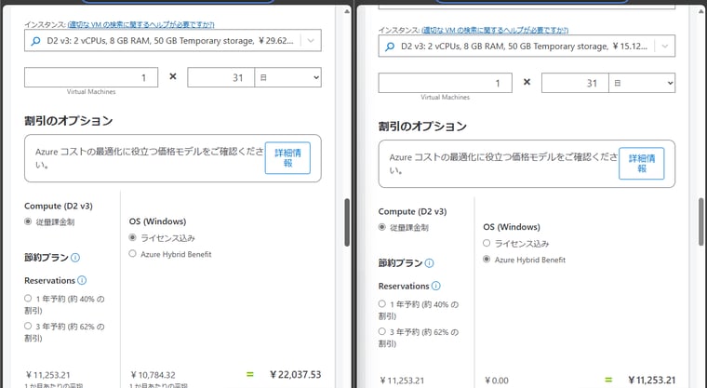Screen dimensions: 707x388
Task: Click left Virtual Machines count field
Action: (91, 77)
